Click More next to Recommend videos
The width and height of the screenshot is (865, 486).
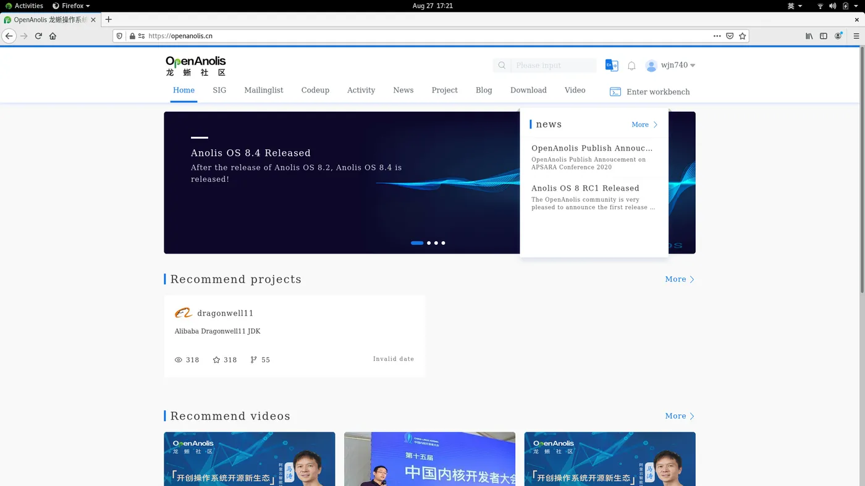click(680, 416)
